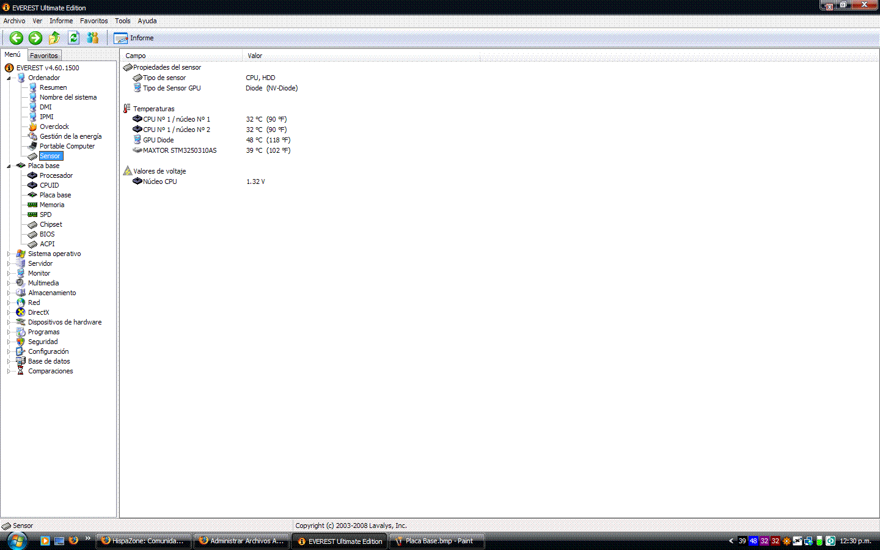Image resolution: width=880 pixels, height=550 pixels.
Task: Open the Informe report button
Action: [x=134, y=38]
